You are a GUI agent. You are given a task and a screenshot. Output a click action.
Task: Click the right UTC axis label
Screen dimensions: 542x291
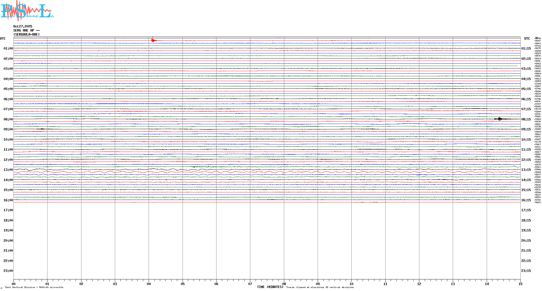coord(527,39)
